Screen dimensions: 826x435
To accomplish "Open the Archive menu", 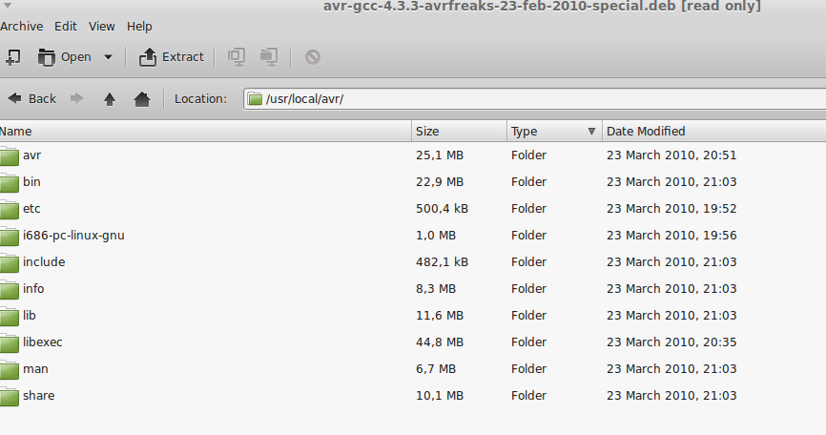I will (x=22, y=27).
